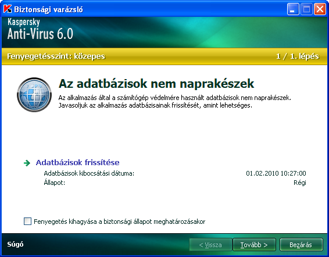Close the wizard with the red X
Screen dimensions: 329x257
[x=320, y=9]
